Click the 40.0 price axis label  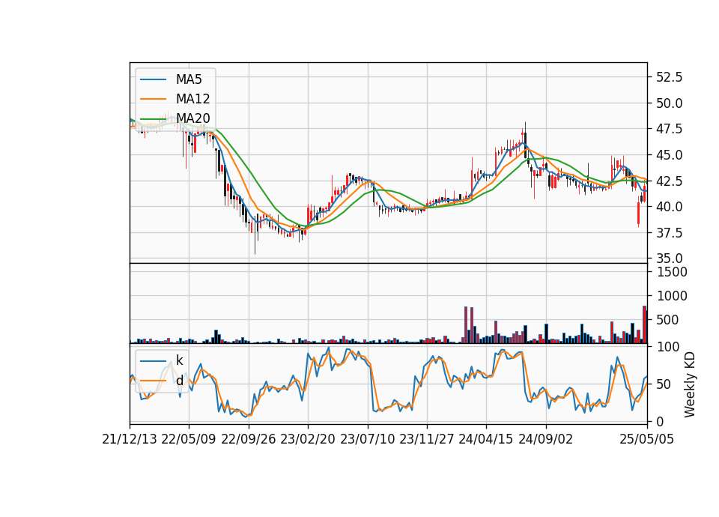pyautogui.click(x=669, y=207)
